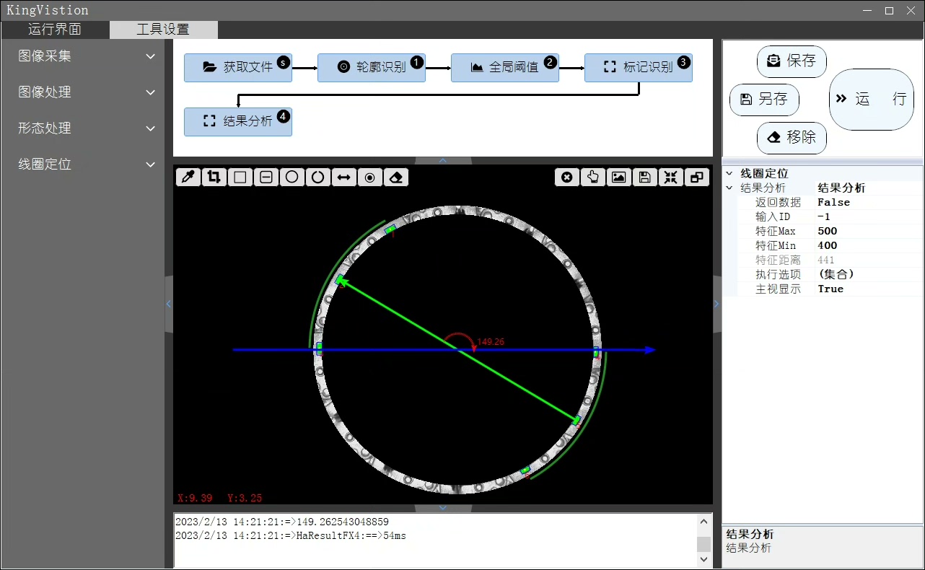Click the 特征距离 property row
Viewport: 925px width, 570px height.
coord(829,260)
